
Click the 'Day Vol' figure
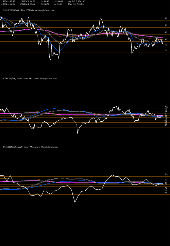tap(76, 4)
